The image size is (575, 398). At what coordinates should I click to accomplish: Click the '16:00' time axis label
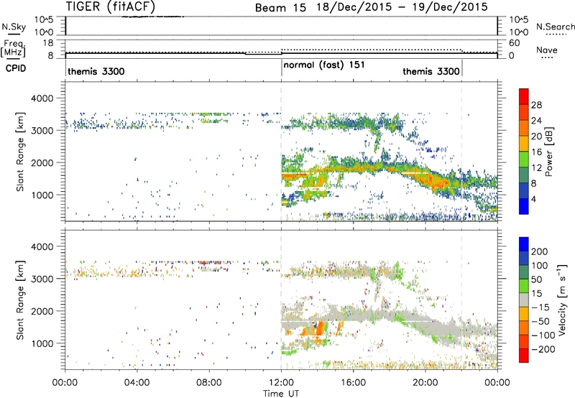(x=353, y=383)
